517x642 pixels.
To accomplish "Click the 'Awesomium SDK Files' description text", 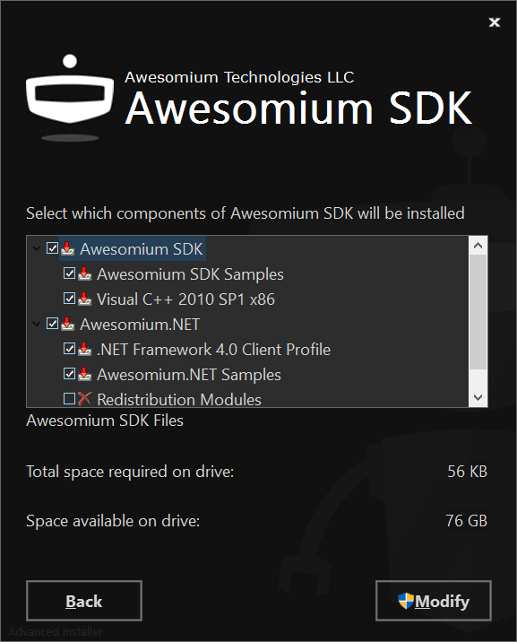I will tap(105, 421).
